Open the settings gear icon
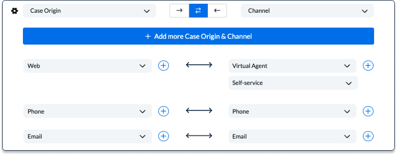397x155 pixels. (x=14, y=11)
